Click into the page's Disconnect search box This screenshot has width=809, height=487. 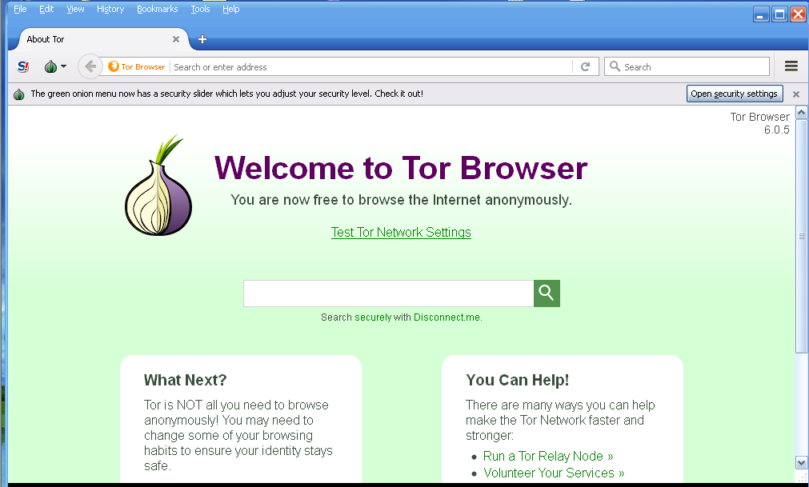tap(389, 293)
